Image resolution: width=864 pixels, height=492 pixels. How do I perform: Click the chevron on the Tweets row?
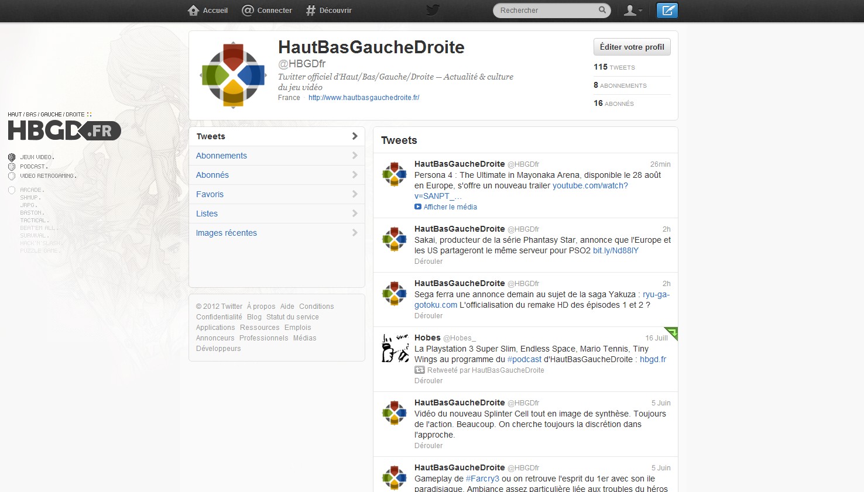coord(355,136)
